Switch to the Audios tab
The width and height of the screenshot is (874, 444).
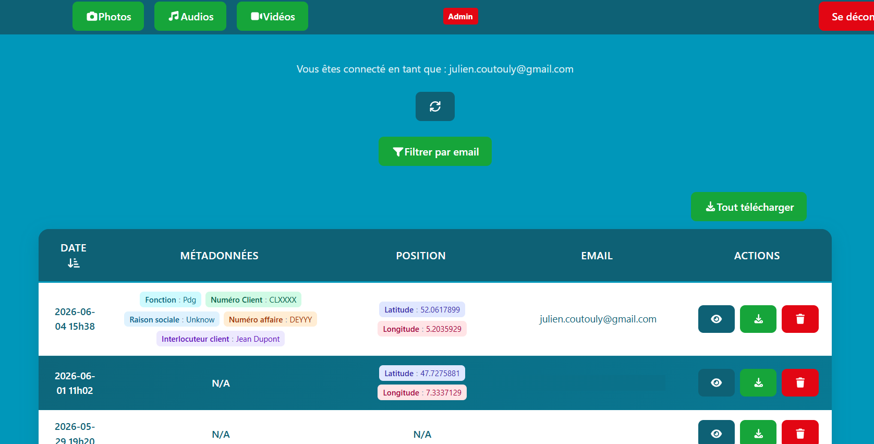pyautogui.click(x=190, y=16)
